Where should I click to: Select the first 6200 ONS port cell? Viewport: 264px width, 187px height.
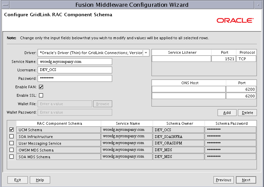[x=241, y=89]
